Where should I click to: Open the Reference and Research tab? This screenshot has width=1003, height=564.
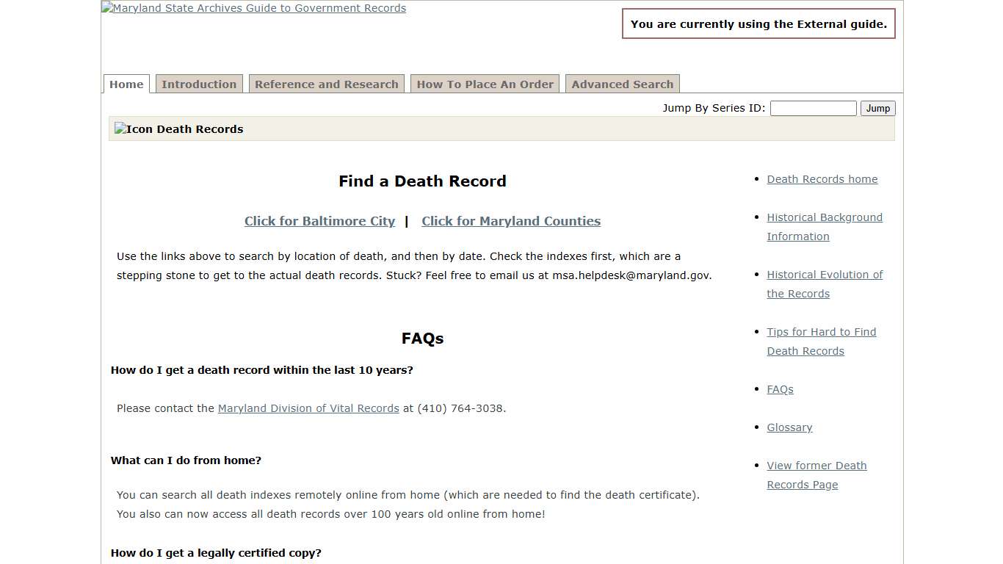326,84
